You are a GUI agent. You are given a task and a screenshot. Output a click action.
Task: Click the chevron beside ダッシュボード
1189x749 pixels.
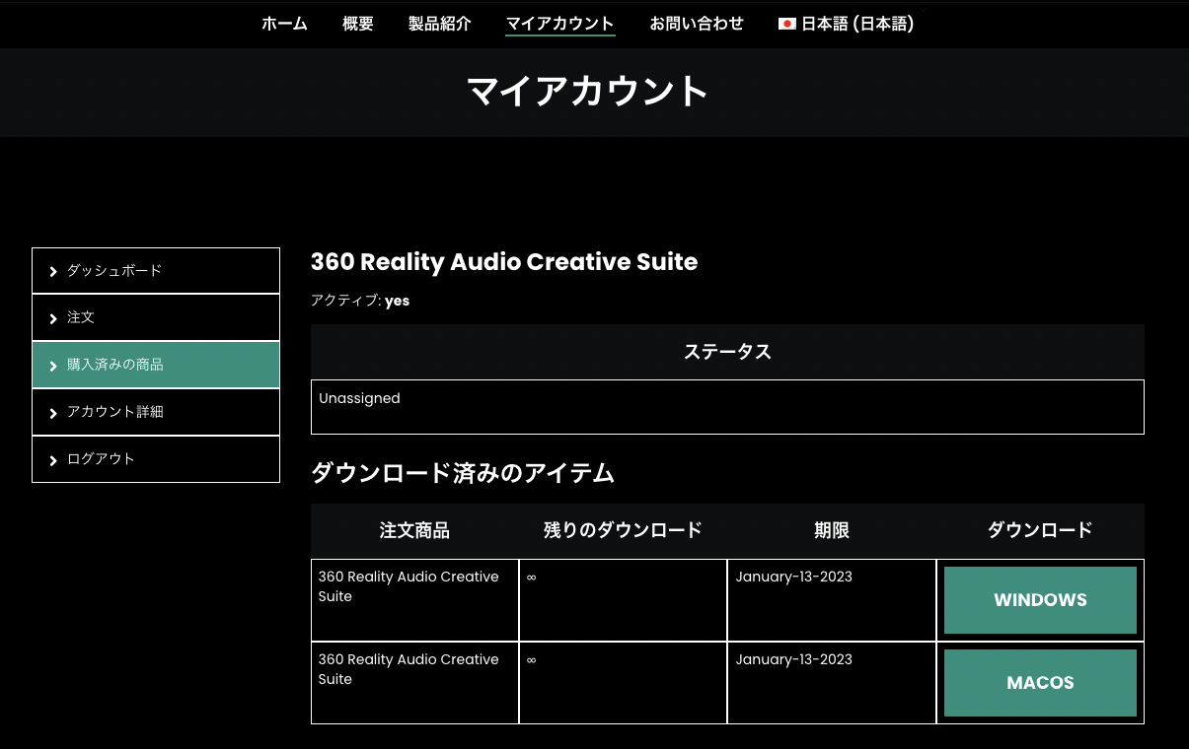point(53,271)
